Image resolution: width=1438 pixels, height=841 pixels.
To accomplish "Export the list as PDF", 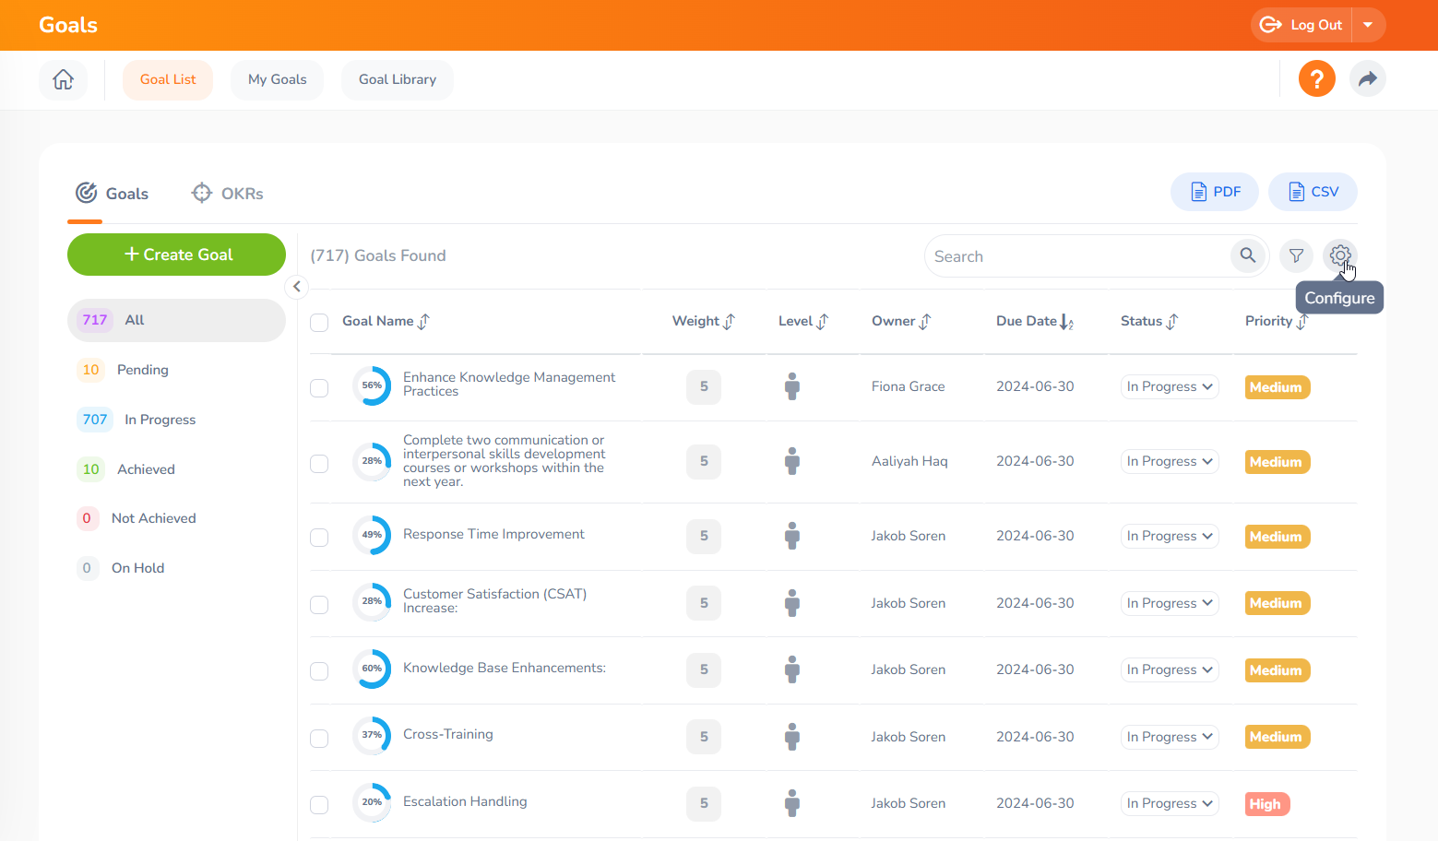I will pyautogui.click(x=1215, y=192).
